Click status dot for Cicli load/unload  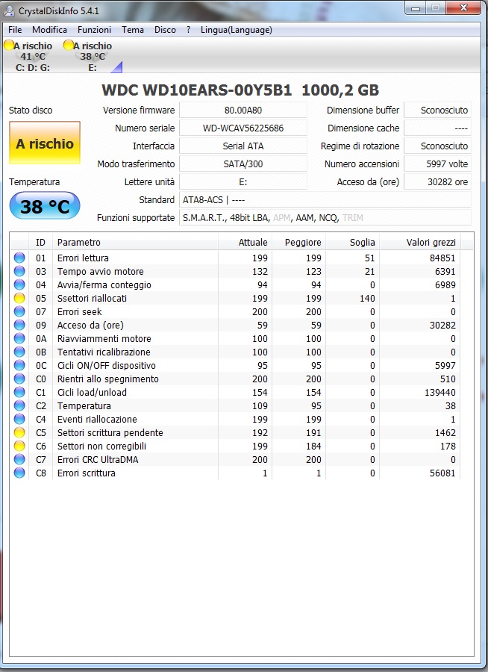click(x=19, y=392)
